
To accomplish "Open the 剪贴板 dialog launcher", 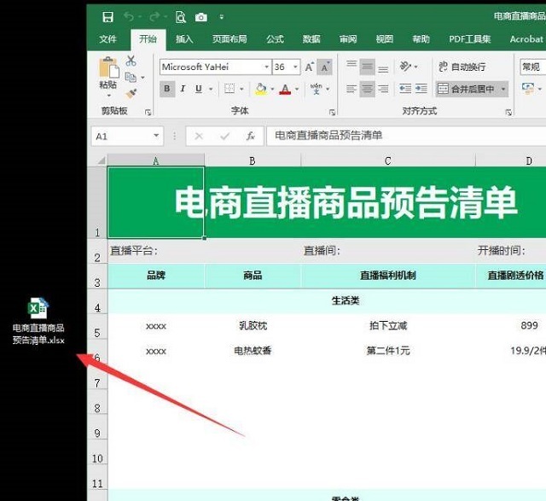I will [148, 112].
